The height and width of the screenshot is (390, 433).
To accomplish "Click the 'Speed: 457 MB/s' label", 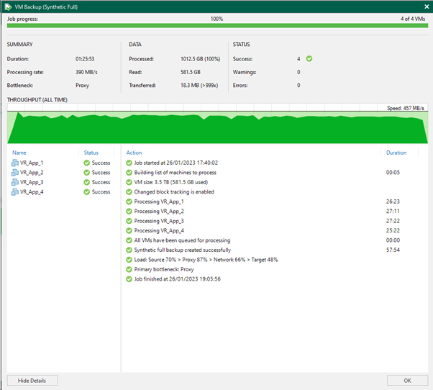I will (x=406, y=108).
